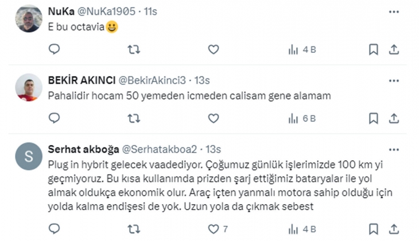
Task: Retweet BEKİR AKINCI's tweet
Action: click(x=133, y=118)
